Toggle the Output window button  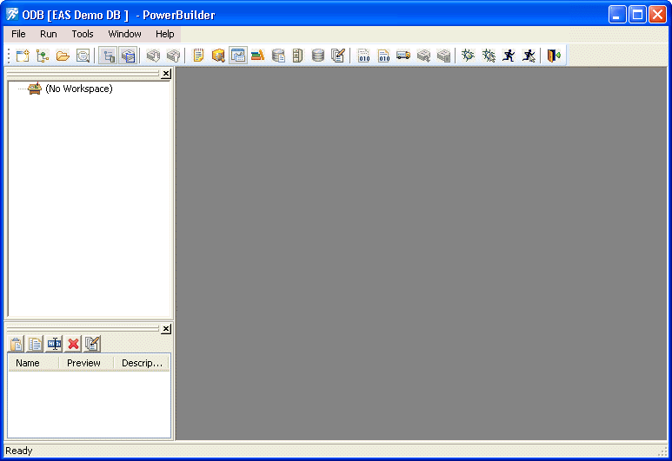coord(128,56)
